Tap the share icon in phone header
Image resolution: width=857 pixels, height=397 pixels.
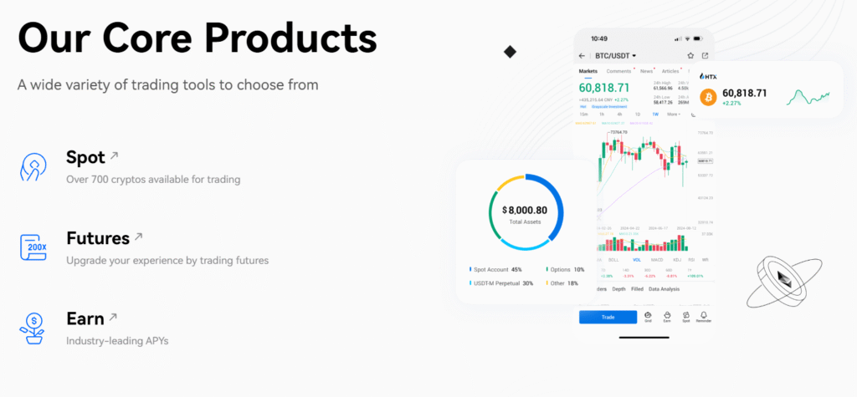705,56
